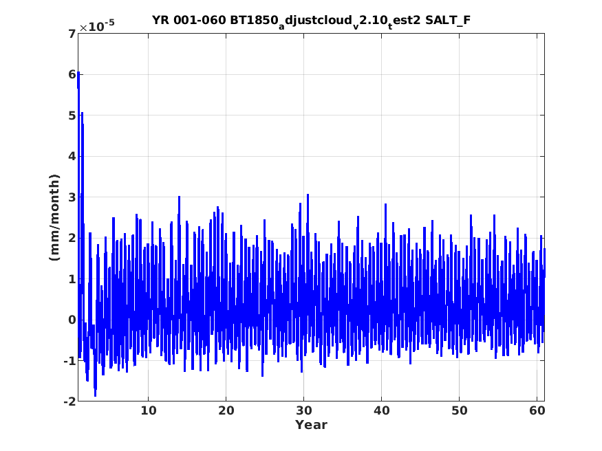This screenshot has height=451, width=602.
Task: Click the y-axis label (mm/month)
Action: [54, 217]
